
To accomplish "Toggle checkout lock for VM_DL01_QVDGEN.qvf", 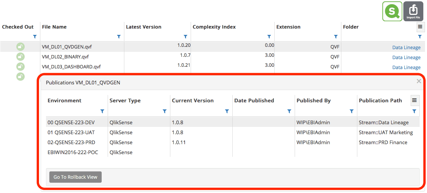I will click(20, 47).
